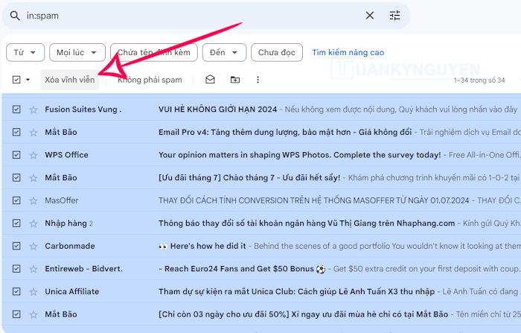Image resolution: width=521 pixels, height=333 pixels.
Task: Click Không phải spam button
Action: 150,80
